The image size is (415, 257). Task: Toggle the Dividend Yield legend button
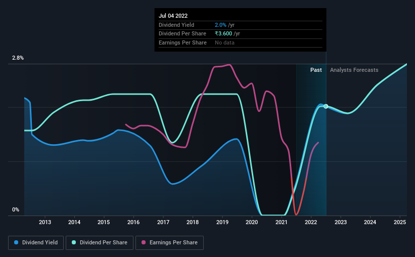(x=36, y=243)
